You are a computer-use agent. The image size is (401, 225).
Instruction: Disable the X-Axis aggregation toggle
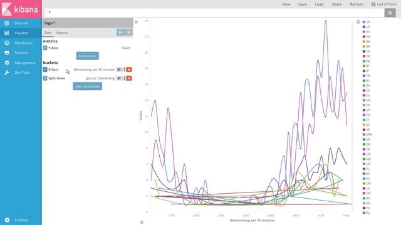pyautogui.click(x=119, y=69)
